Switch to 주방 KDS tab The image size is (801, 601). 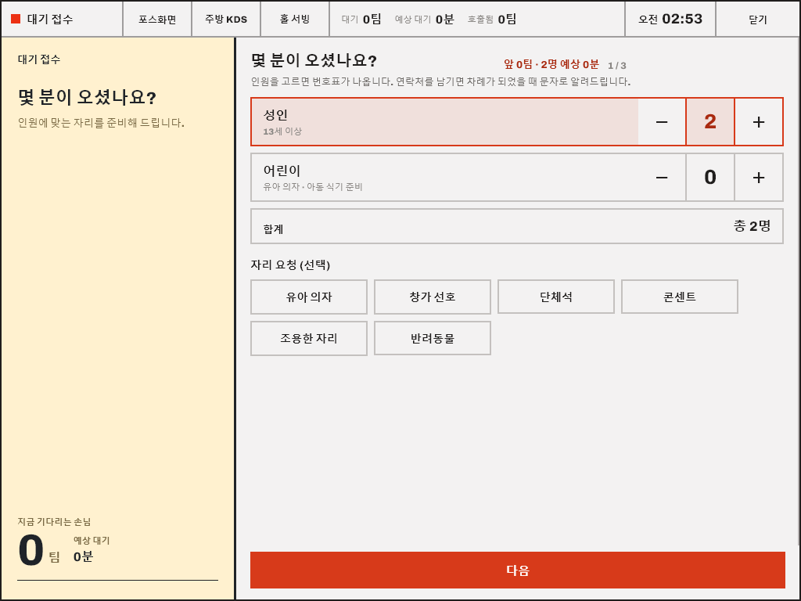[x=226, y=20]
